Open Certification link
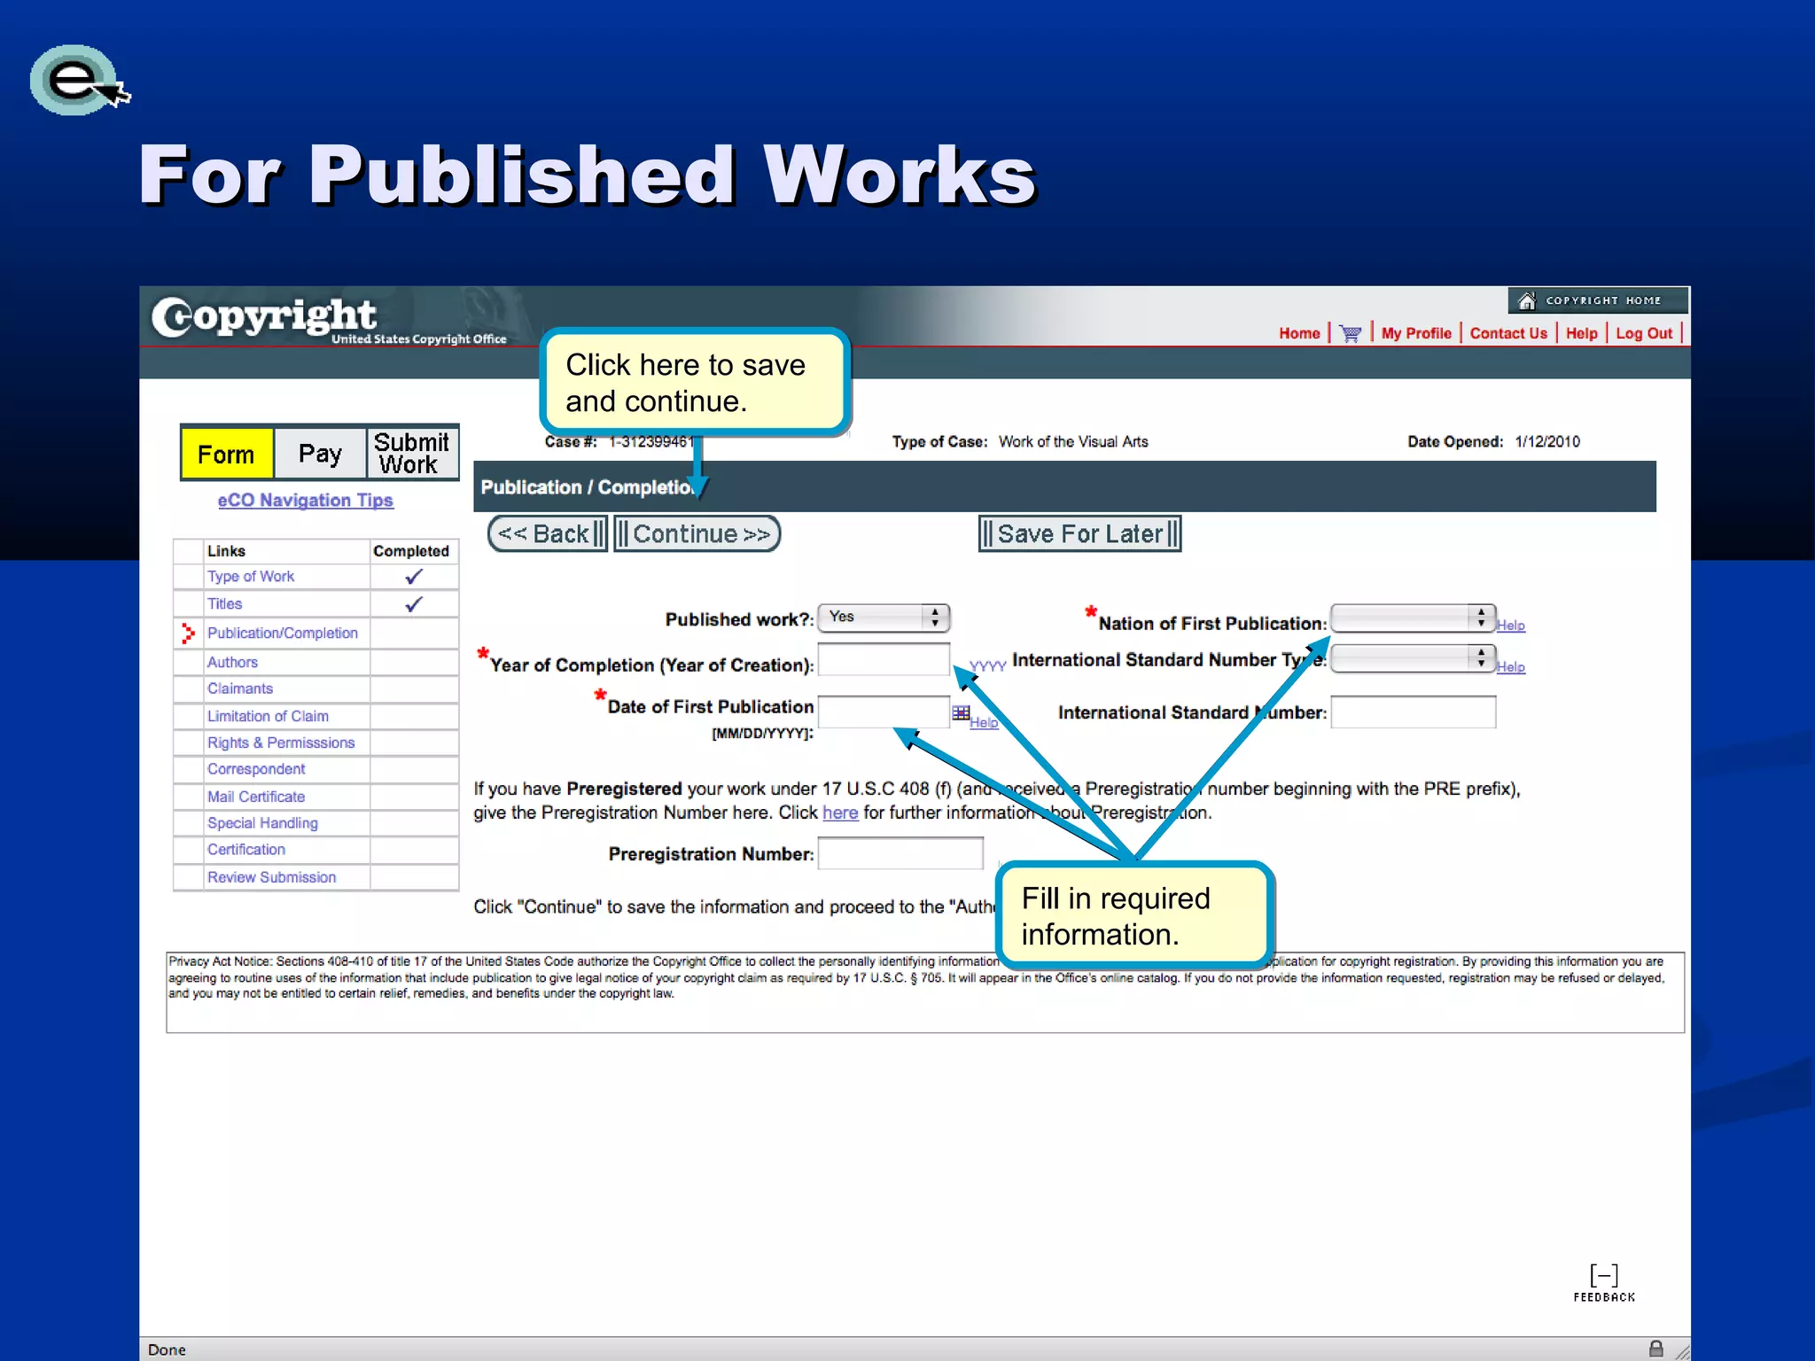Image resolution: width=1815 pixels, height=1361 pixels. pos(246,849)
